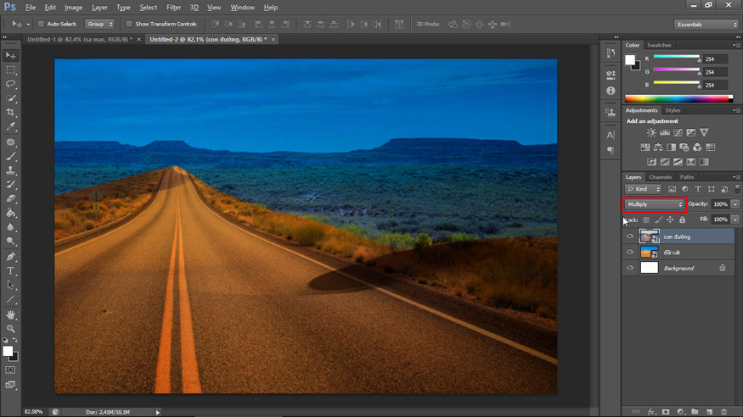
Task: Switch to the Untitled-1 document tab
Action: pos(78,39)
